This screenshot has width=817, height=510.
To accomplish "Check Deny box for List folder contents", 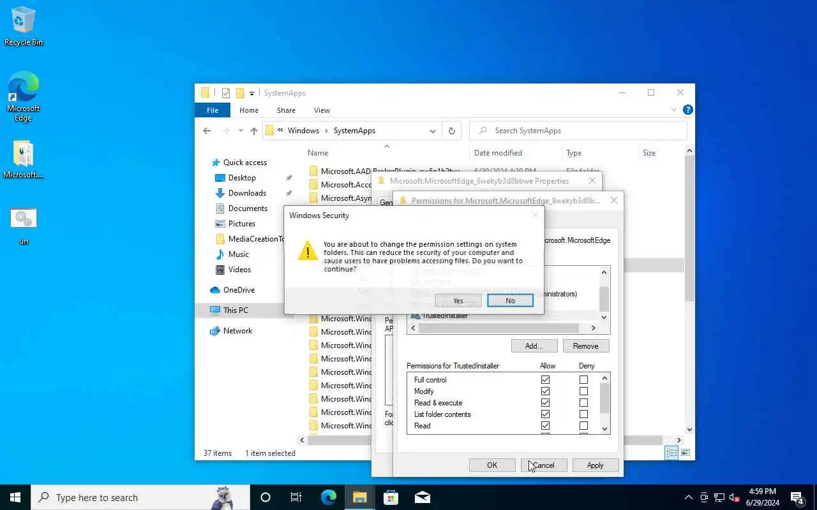I will click(583, 414).
